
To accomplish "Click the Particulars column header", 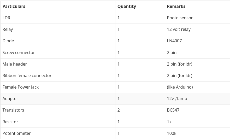I will click(14, 6).
